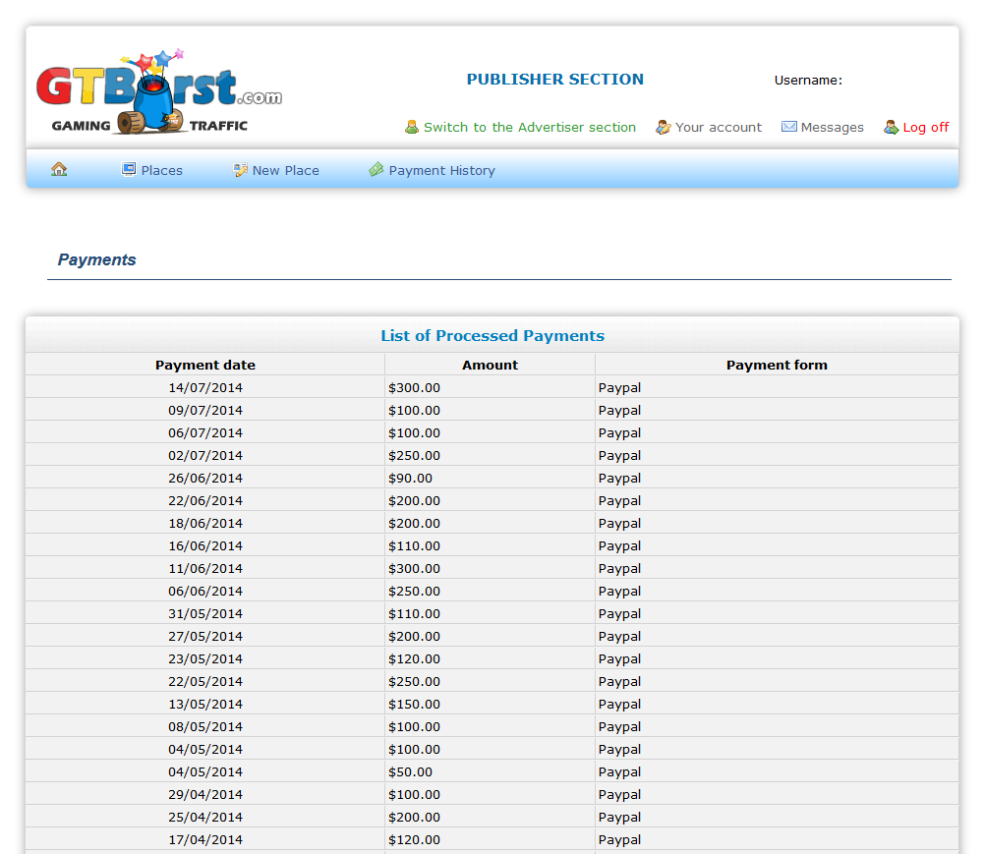Select the date 14/07/2014

[x=205, y=388]
